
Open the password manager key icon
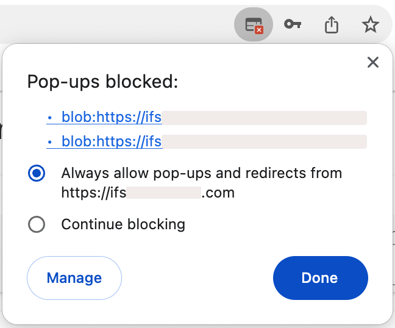[x=293, y=25]
